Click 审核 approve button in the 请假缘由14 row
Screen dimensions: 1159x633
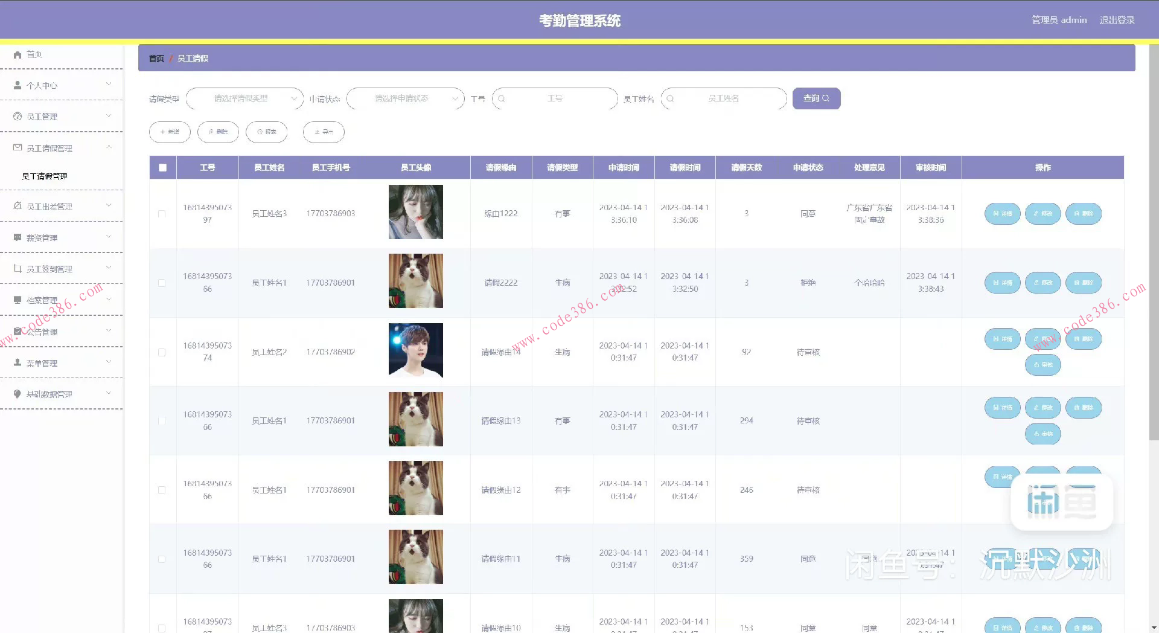[1042, 365]
